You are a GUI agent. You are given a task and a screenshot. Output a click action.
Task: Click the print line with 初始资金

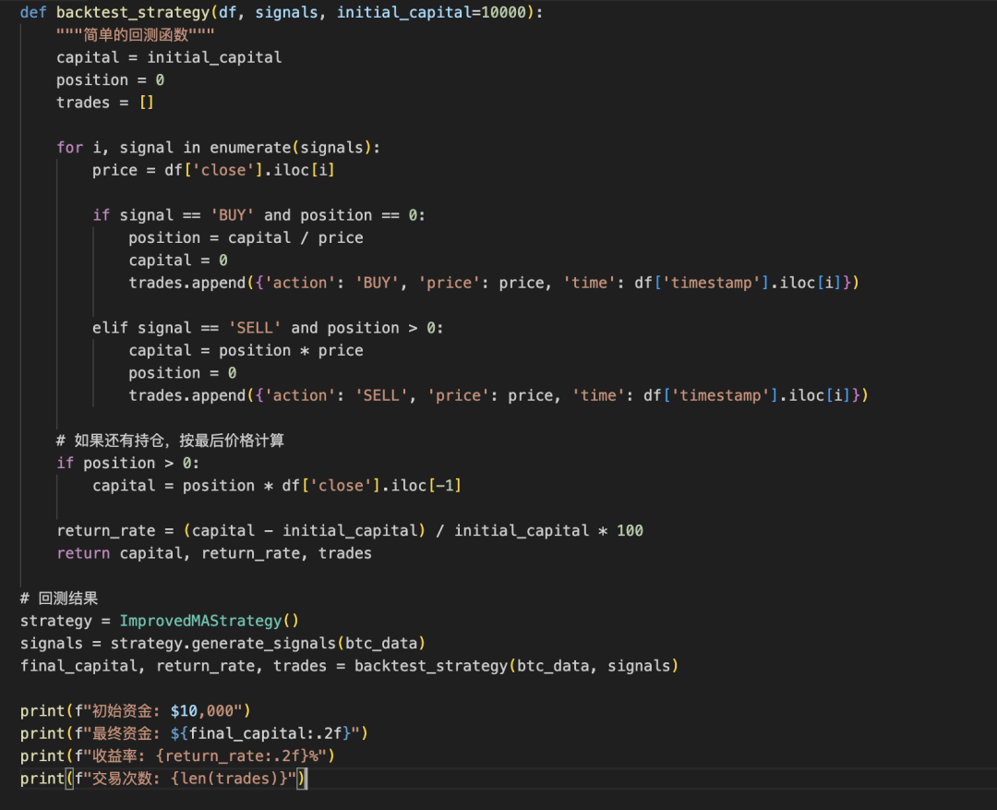136,711
